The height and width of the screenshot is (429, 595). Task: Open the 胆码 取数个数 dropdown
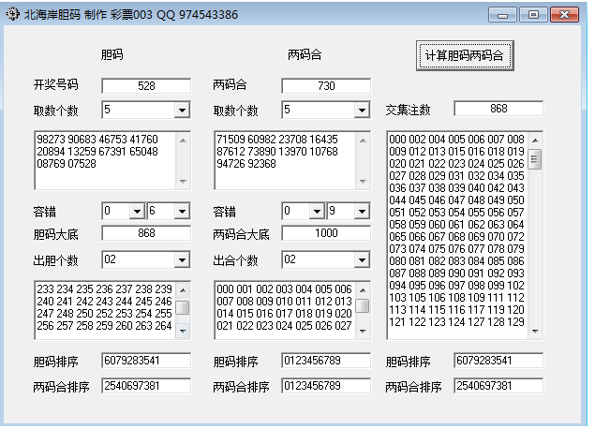pos(182,111)
